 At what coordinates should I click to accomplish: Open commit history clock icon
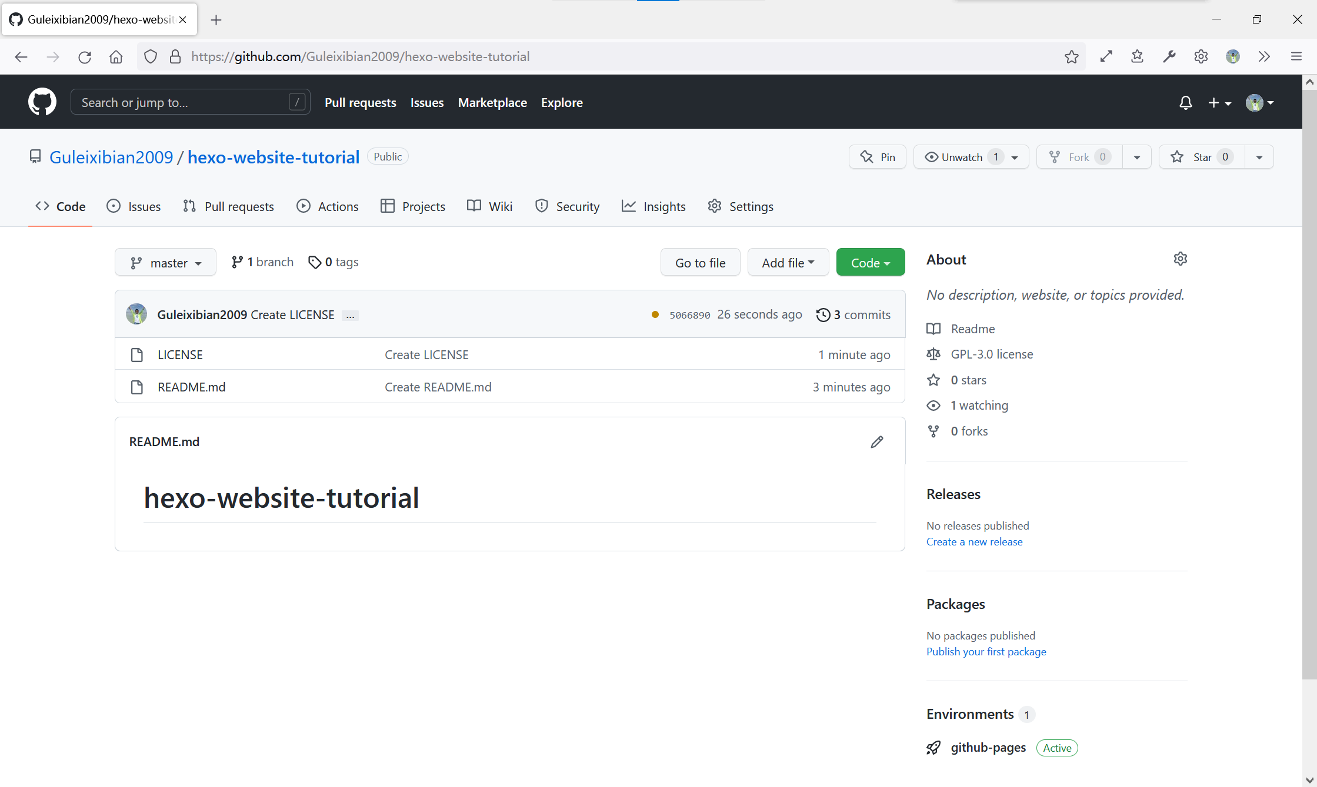(823, 315)
